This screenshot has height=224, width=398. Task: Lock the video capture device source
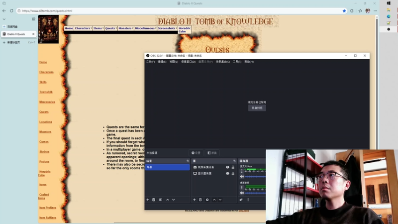(233, 167)
